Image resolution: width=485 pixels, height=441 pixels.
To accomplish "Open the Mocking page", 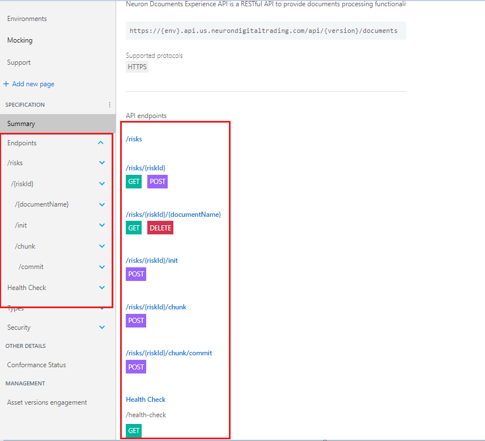I will pyautogui.click(x=20, y=40).
